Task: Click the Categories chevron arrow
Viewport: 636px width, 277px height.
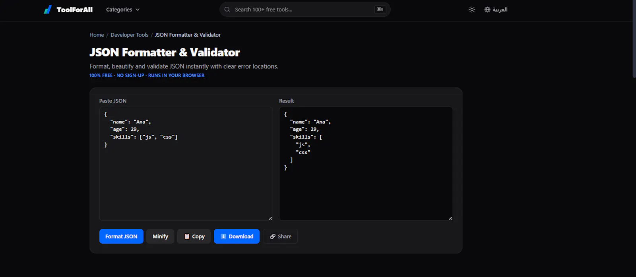Action: (138, 10)
